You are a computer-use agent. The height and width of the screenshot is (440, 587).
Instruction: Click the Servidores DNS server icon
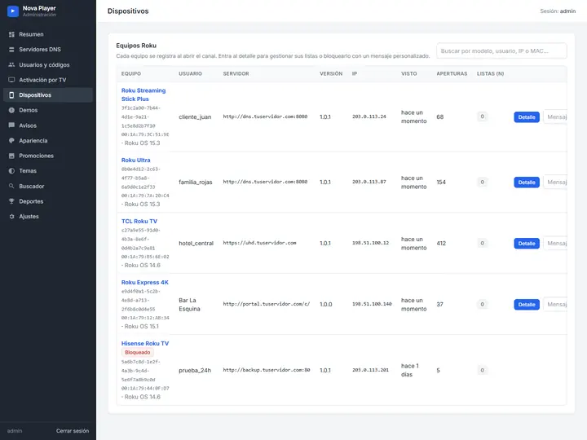point(11,50)
